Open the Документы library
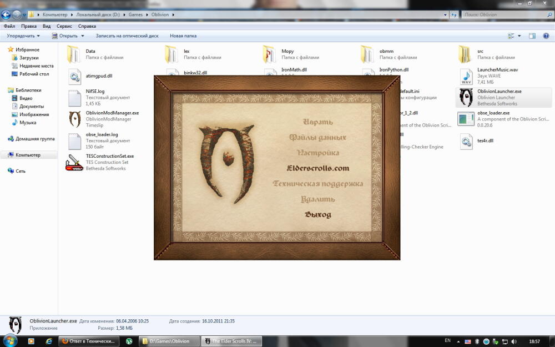The image size is (555, 347). pos(32,106)
